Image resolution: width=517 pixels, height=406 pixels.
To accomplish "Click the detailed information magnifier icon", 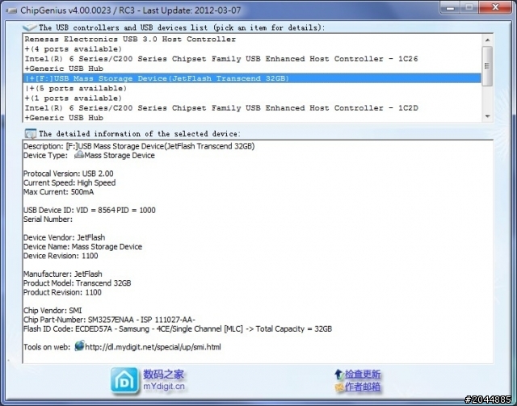I will coord(31,134).
